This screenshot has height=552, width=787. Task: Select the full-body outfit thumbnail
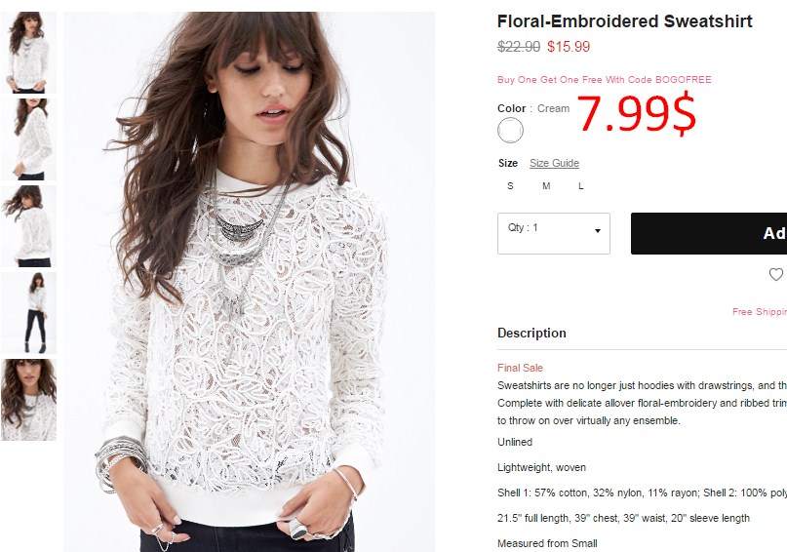coord(28,313)
